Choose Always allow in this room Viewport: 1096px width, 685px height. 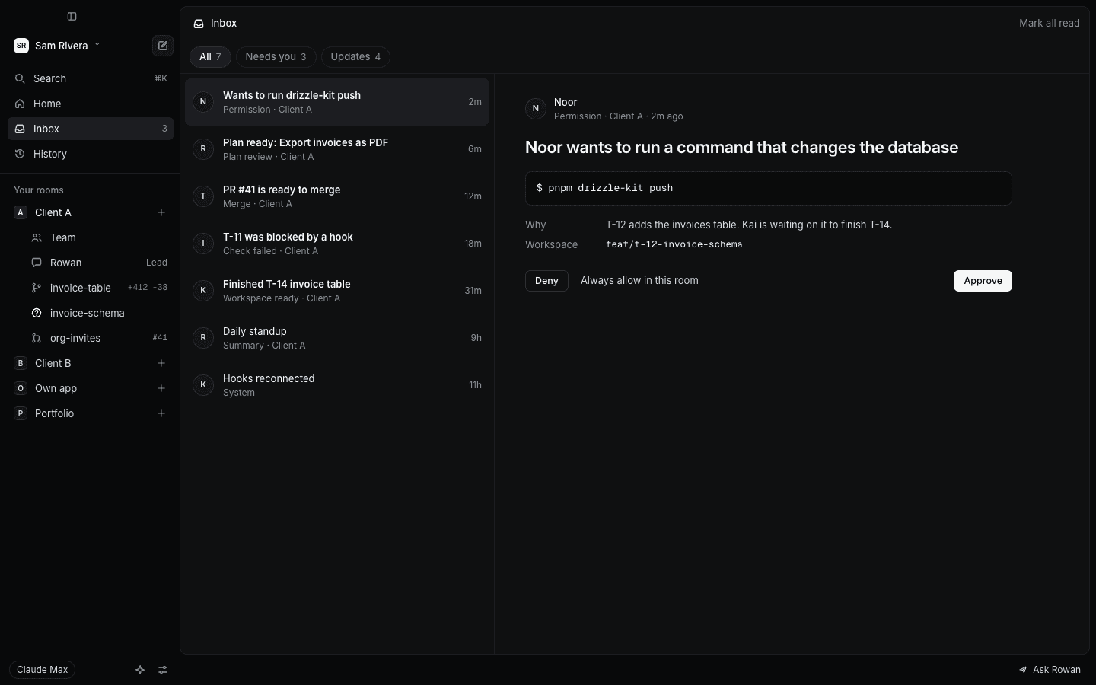pos(639,281)
